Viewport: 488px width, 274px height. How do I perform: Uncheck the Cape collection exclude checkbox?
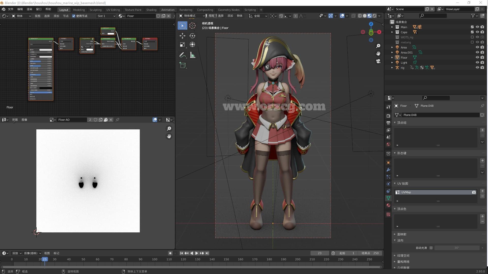(x=472, y=32)
